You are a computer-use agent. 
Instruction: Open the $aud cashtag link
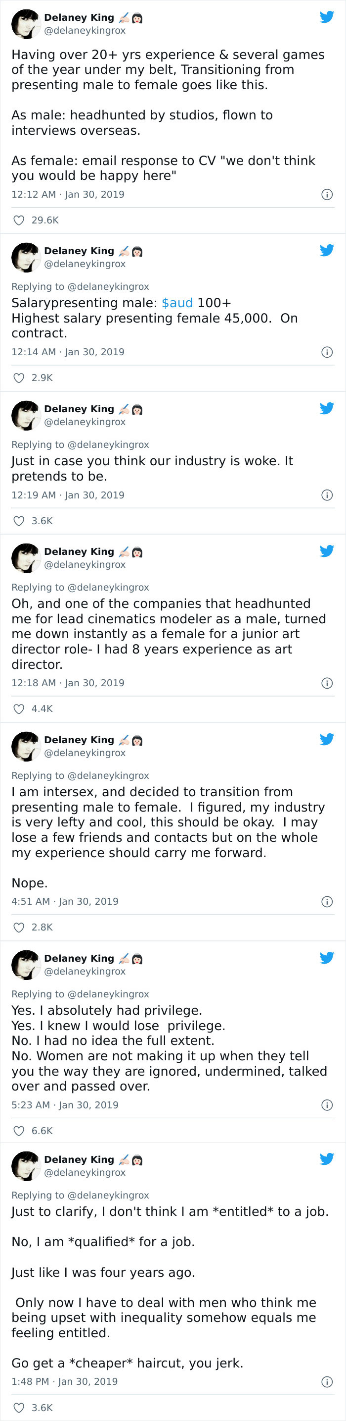(177, 303)
